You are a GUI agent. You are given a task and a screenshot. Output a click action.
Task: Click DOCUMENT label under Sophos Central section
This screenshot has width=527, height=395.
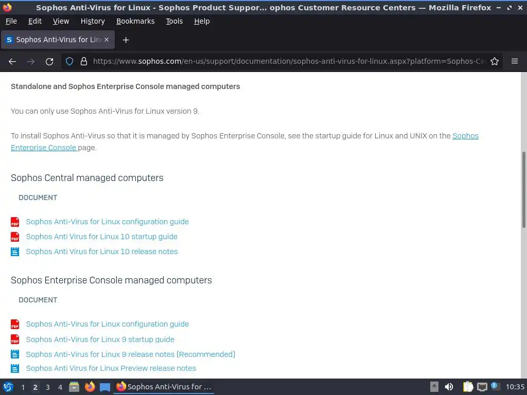[38, 197]
